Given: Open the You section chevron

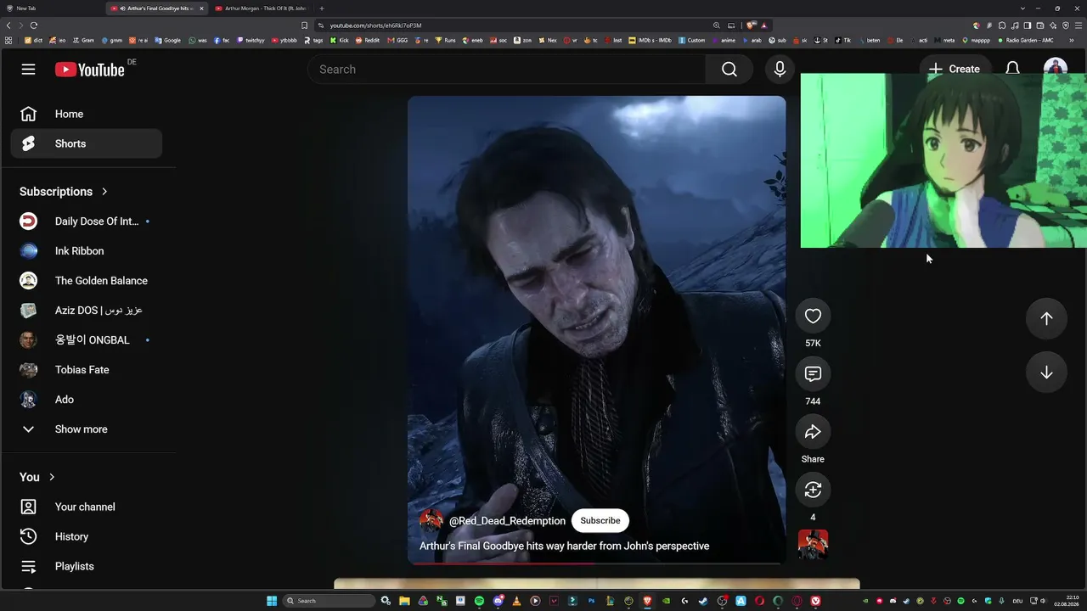Looking at the screenshot, I should [x=52, y=477].
